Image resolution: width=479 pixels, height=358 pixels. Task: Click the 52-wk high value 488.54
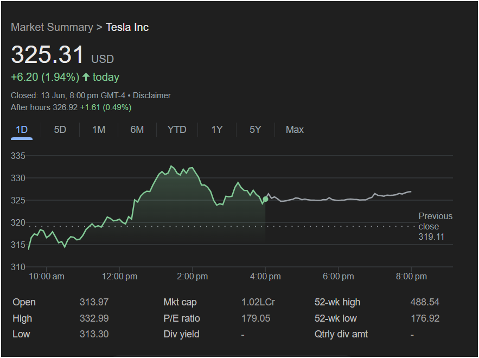425,302
